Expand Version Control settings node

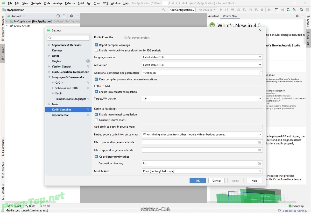[x=49, y=67]
